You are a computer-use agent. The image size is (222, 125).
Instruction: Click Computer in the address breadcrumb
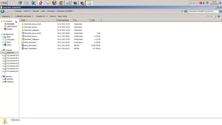pyautogui.click(x=18, y=11)
